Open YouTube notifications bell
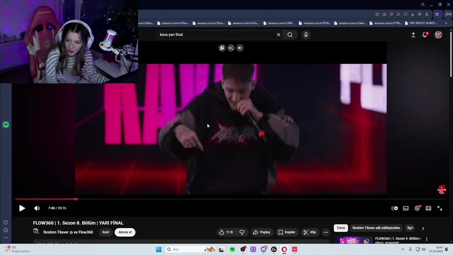This screenshot has height=255, width=453. tap(425, 35)
